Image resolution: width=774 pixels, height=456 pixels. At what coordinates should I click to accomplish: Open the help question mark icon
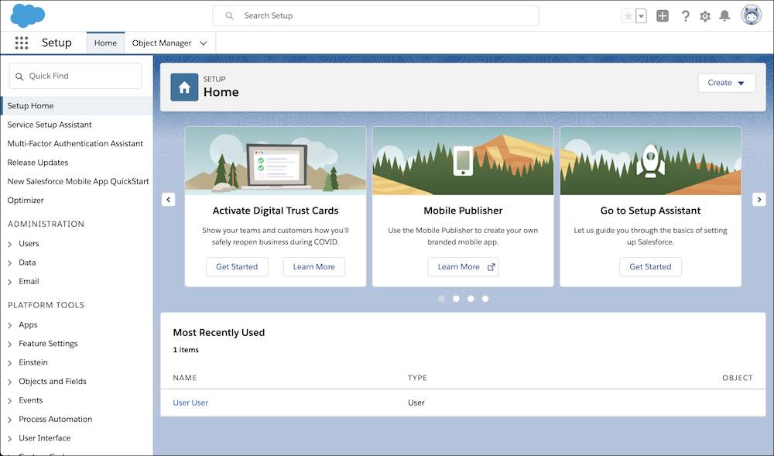click(x=685, y=15)
